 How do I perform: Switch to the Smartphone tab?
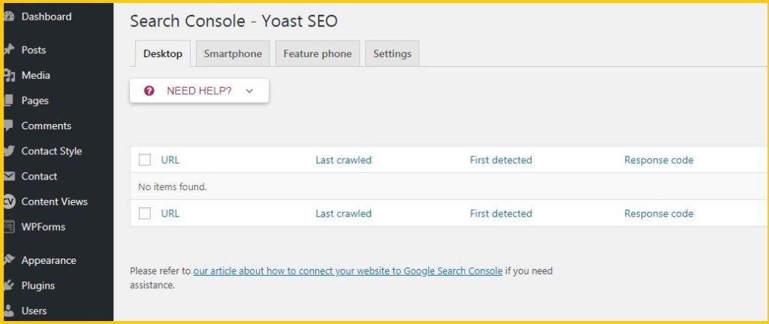pyautogui.click(x=233, y=53)
